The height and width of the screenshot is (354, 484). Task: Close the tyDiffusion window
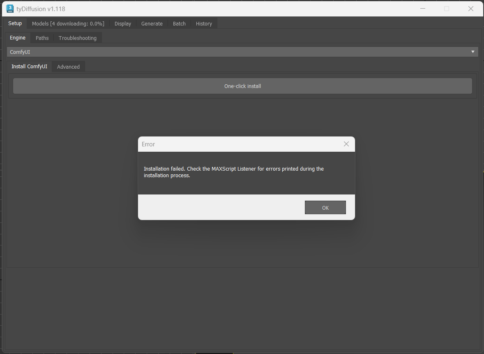(471, 9)
